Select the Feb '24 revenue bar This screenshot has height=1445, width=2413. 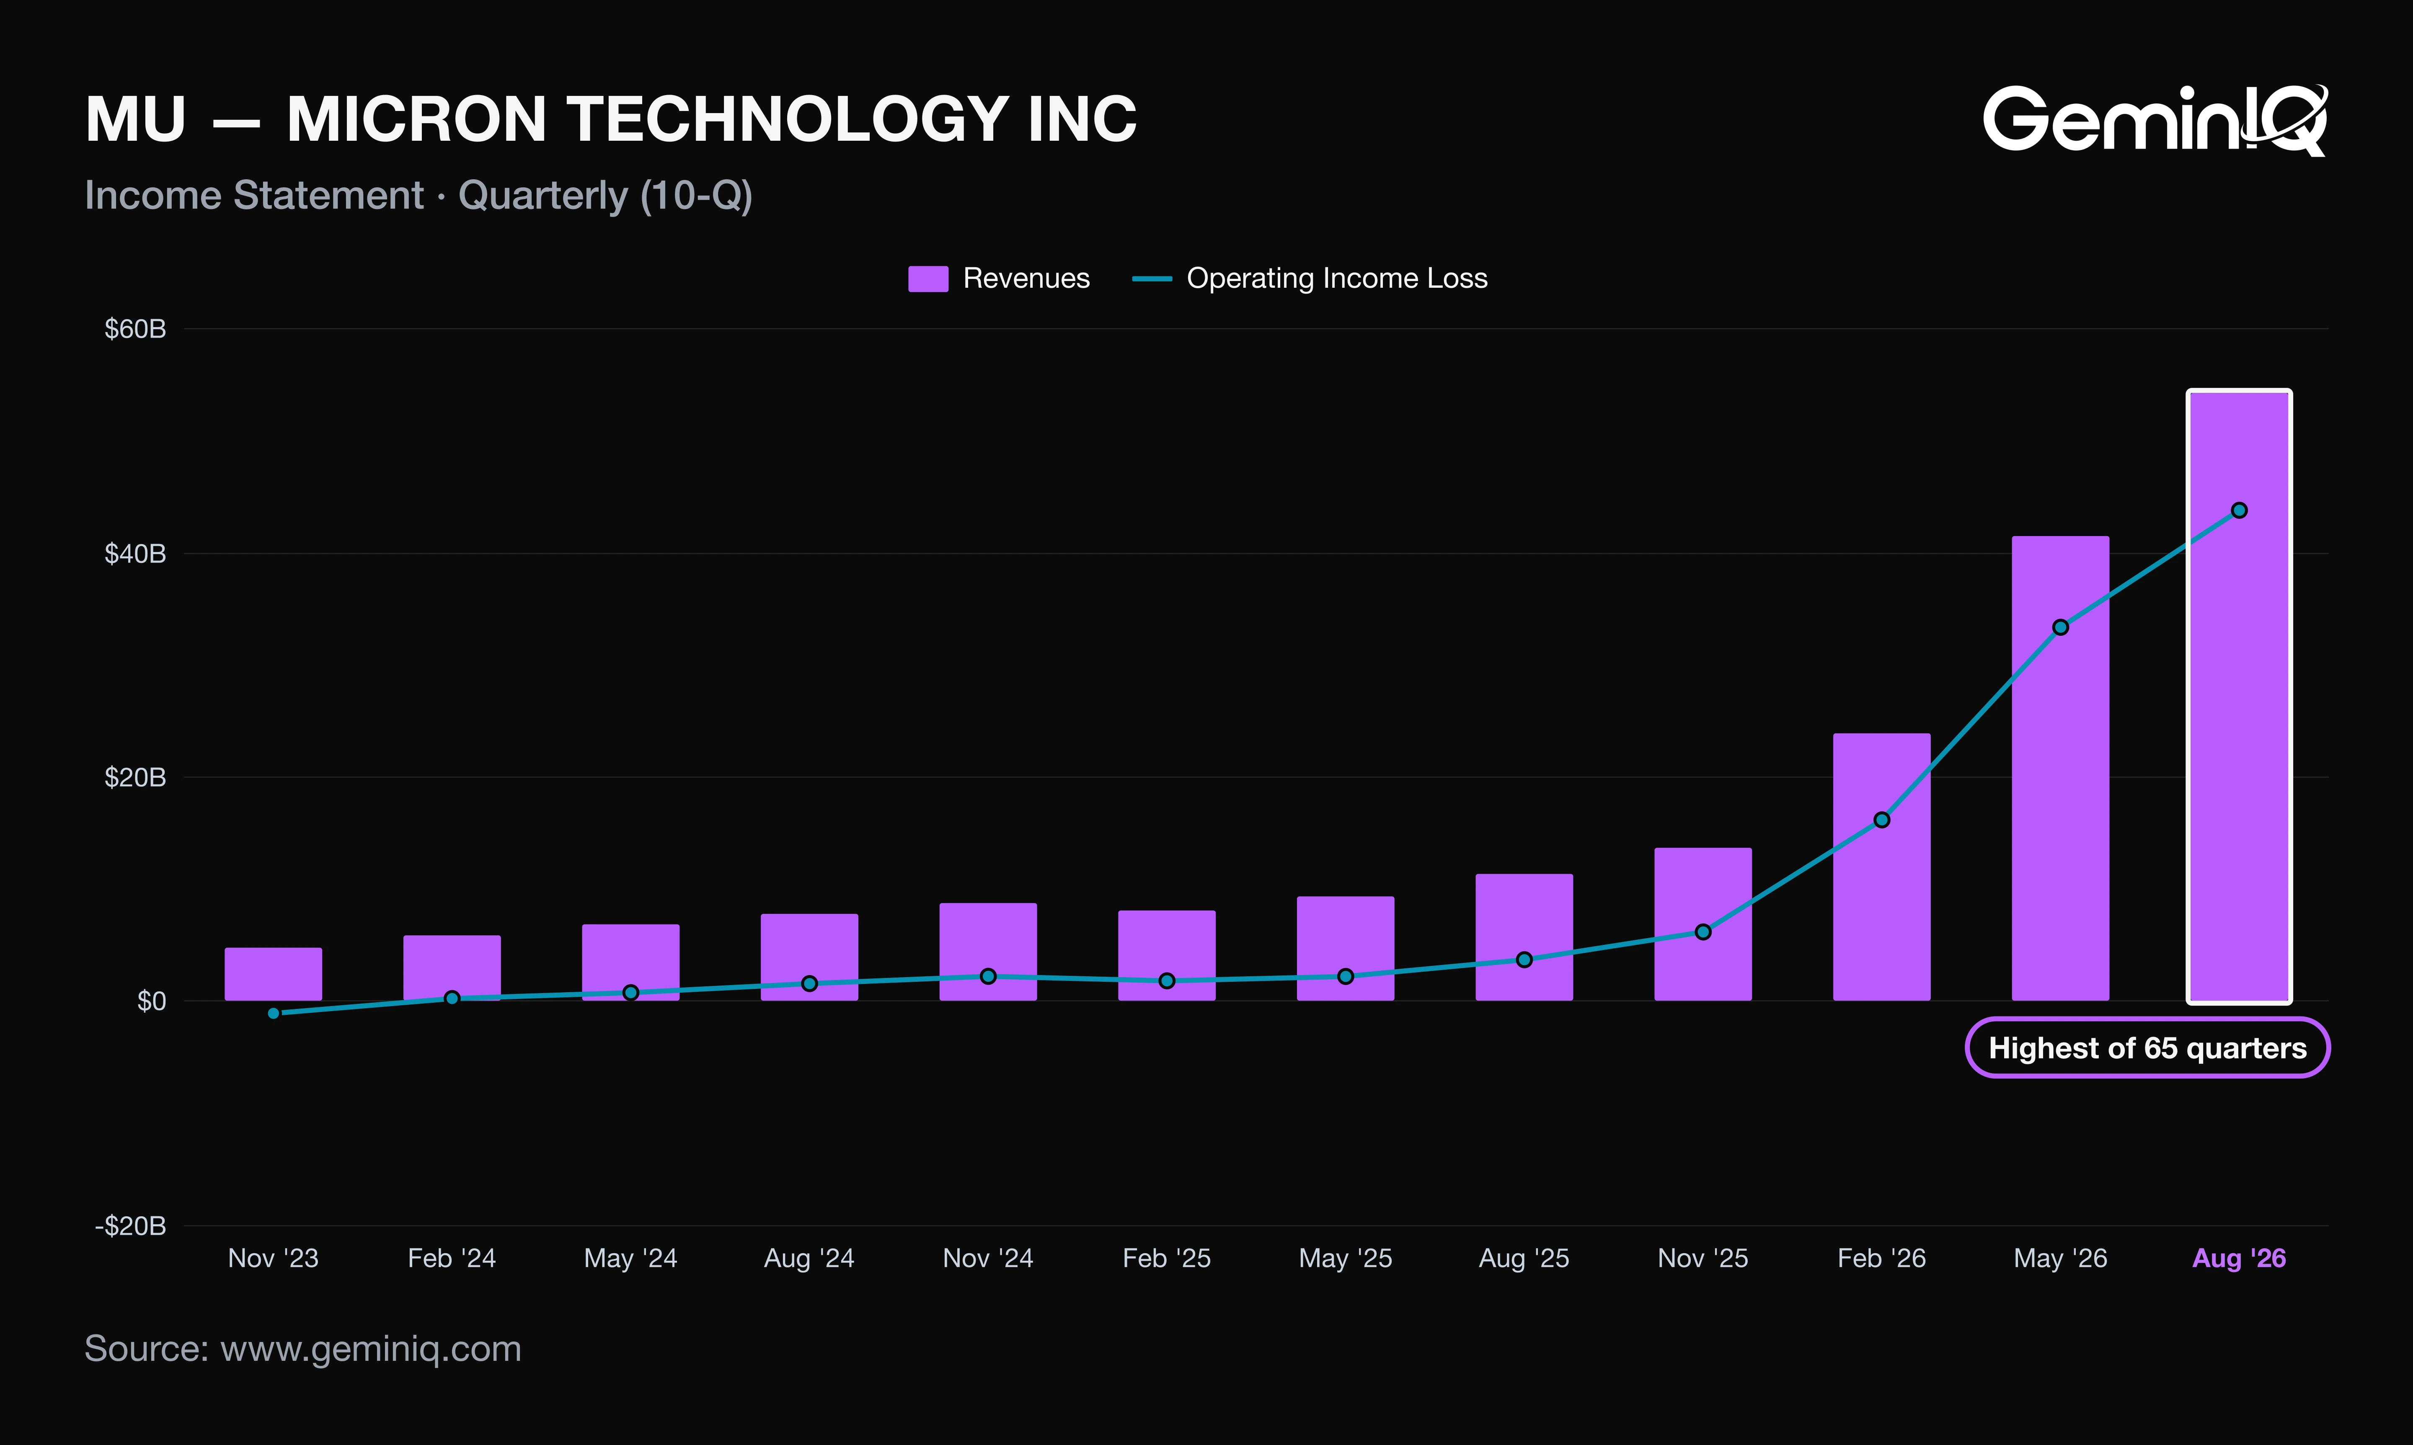pos(452,968)
